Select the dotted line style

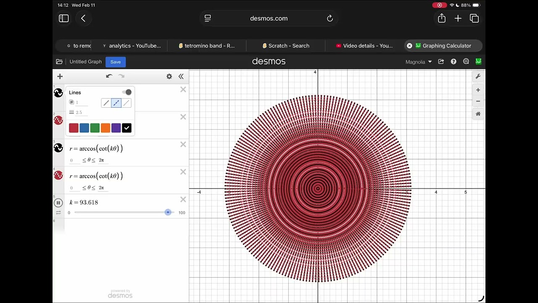[126, 103]
